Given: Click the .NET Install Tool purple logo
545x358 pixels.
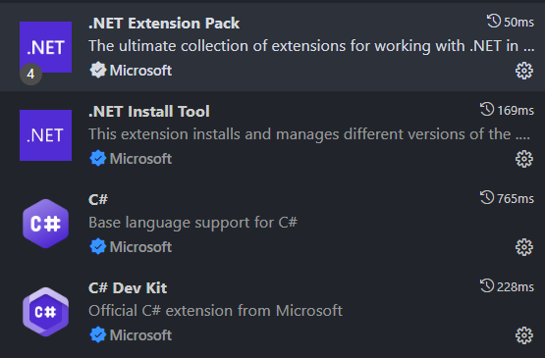Looking at the screenshot, I should [x=45, y=135].
